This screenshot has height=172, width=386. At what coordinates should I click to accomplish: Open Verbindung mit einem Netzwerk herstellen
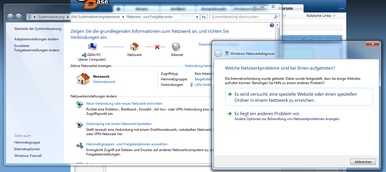click(x=119, y=124)
